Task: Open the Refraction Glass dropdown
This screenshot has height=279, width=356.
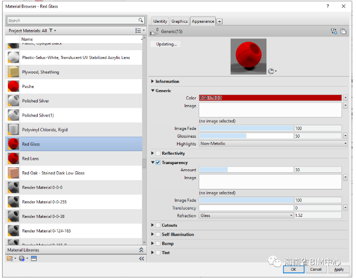Action: [x=247, y=216]
